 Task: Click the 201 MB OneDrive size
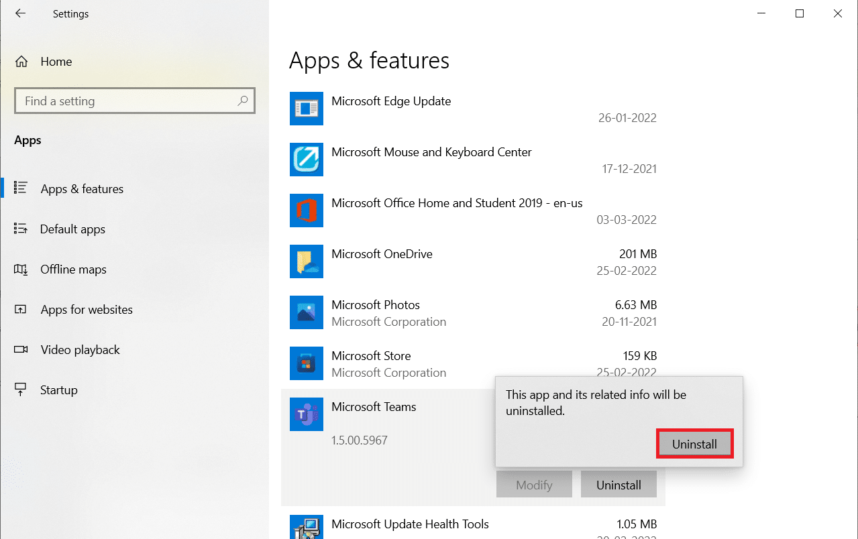[638, 254]
